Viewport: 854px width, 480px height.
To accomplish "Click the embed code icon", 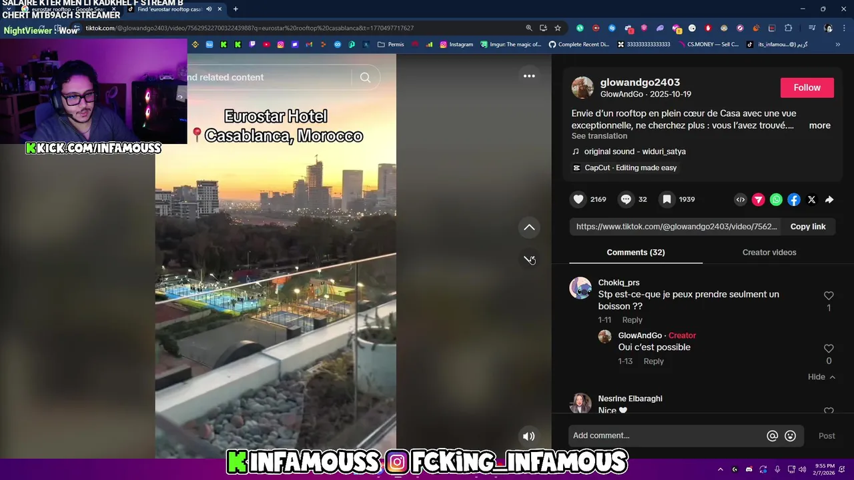I will (741, 199).
